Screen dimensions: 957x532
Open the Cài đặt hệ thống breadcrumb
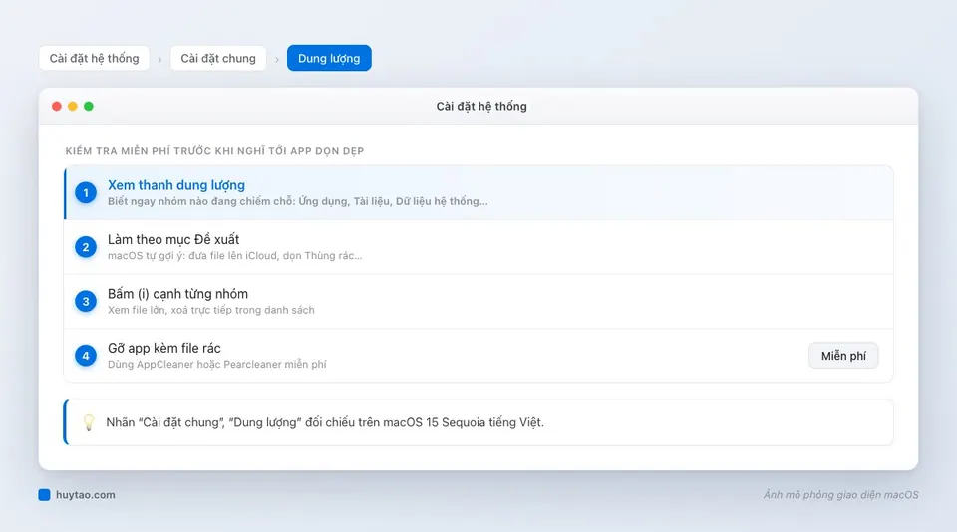(94, 58)
